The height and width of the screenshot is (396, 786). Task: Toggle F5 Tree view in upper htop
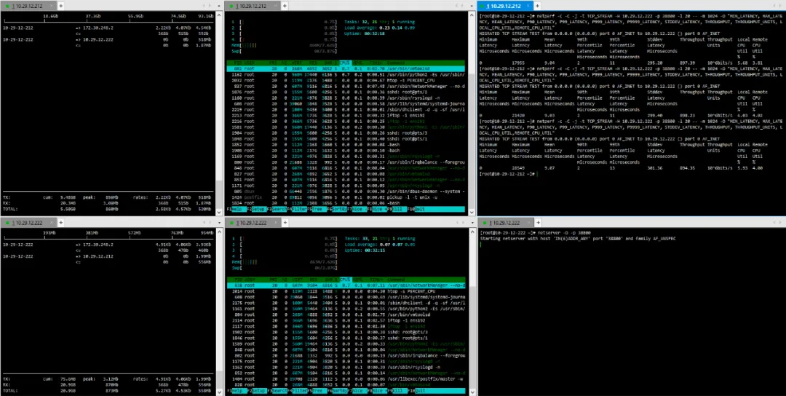tap(317, 209)
